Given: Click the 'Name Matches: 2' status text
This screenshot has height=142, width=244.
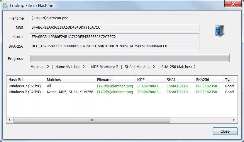Looking at the screenshot, I should (70, 67).
